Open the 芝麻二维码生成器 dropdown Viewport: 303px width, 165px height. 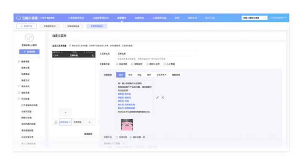click(x=255, y=18)
